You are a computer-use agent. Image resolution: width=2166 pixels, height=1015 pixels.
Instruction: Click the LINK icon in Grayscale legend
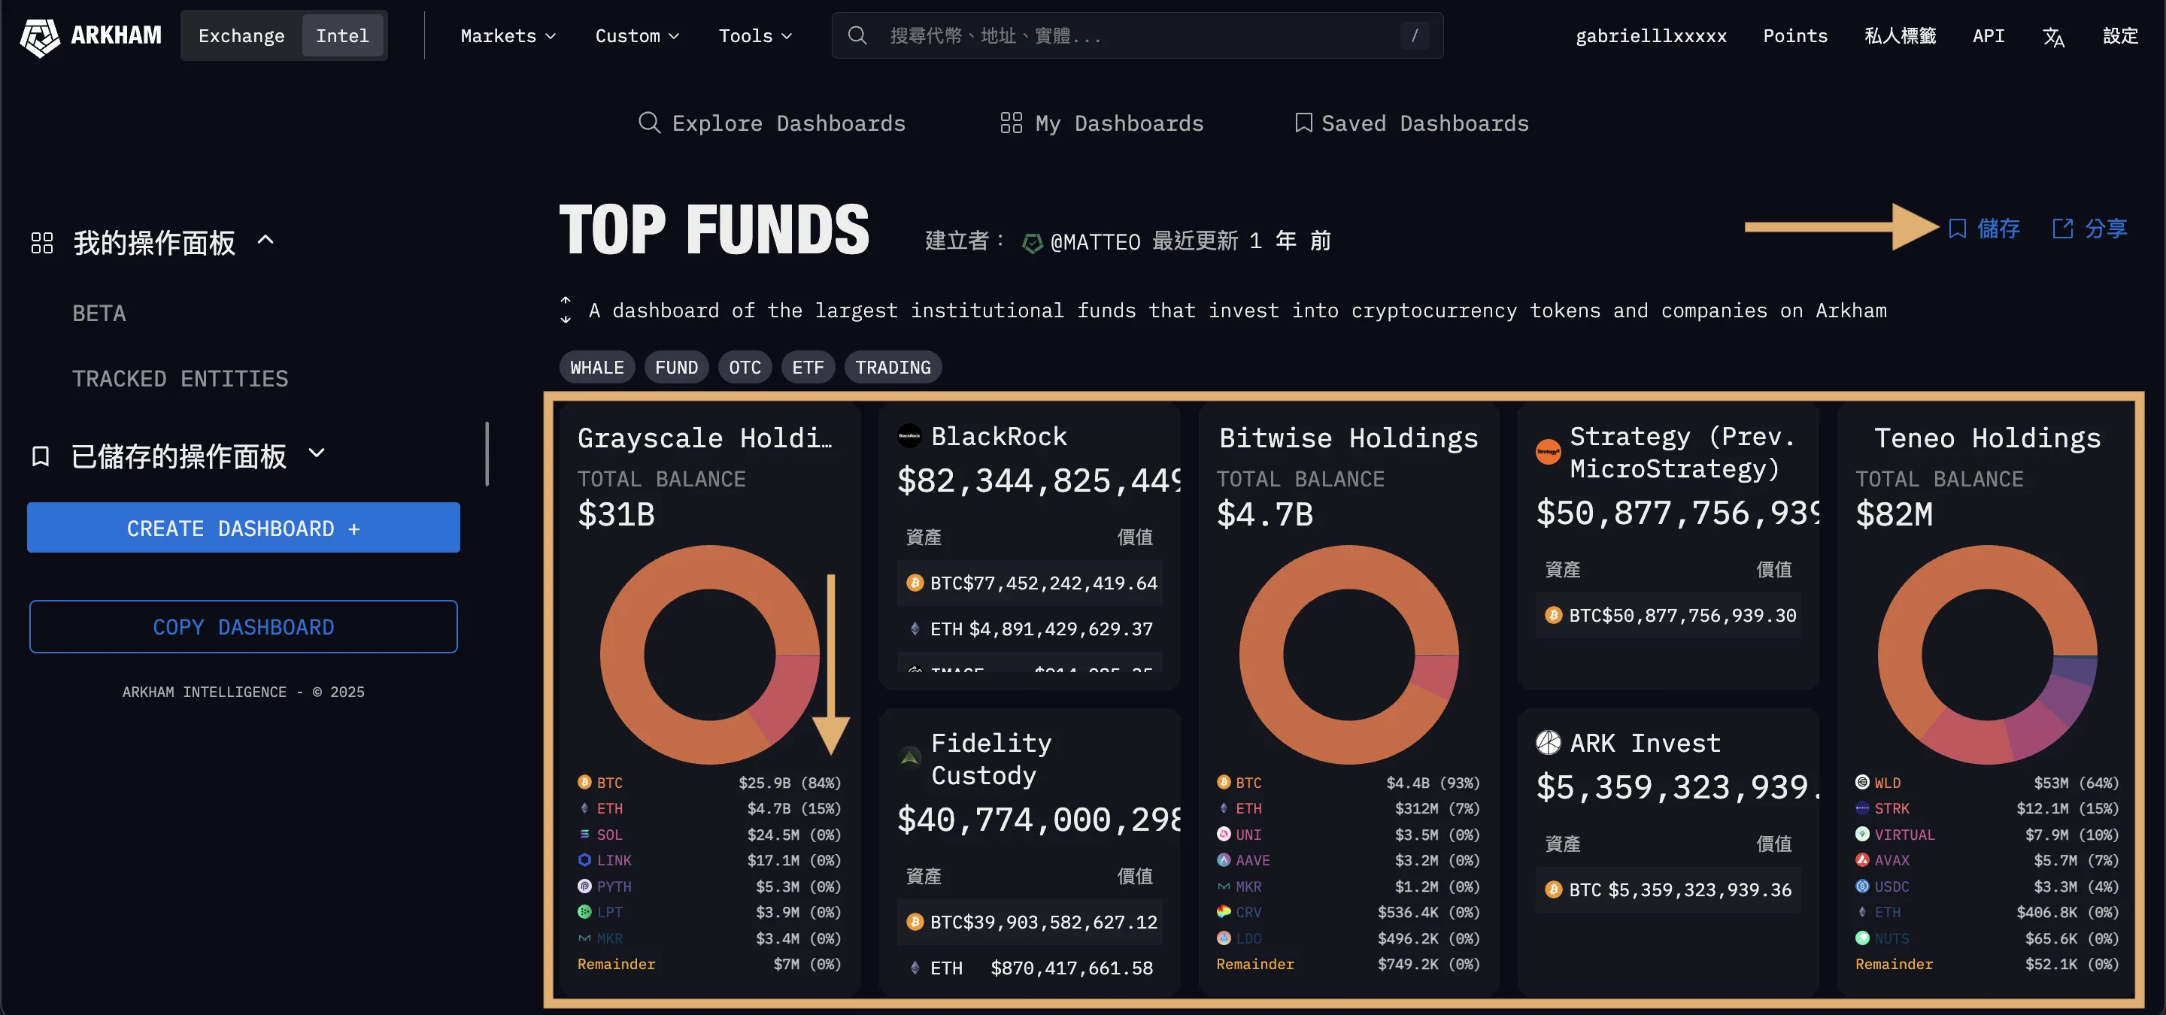(x=584, y=859)
